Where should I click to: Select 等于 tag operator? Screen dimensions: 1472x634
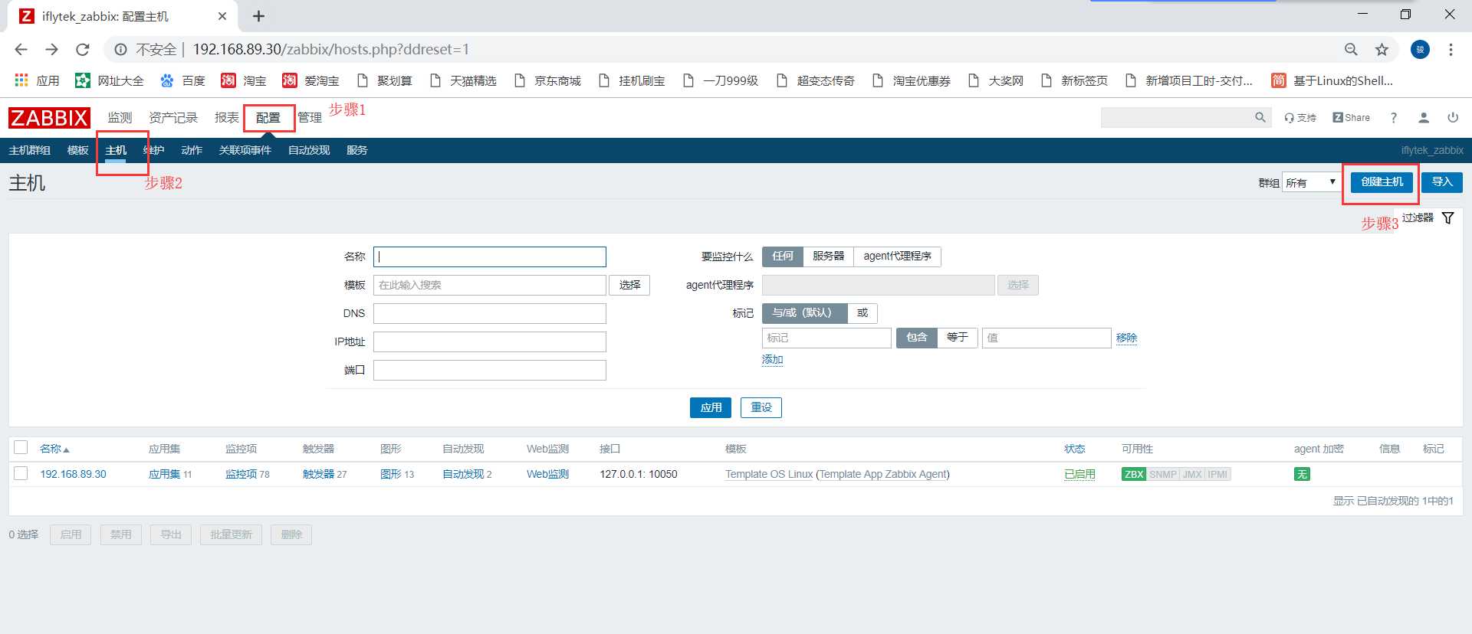[958, 338]
